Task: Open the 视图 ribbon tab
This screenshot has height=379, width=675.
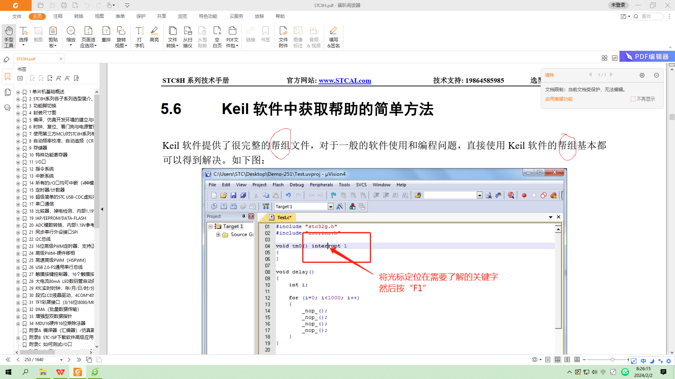Action: 99,16
